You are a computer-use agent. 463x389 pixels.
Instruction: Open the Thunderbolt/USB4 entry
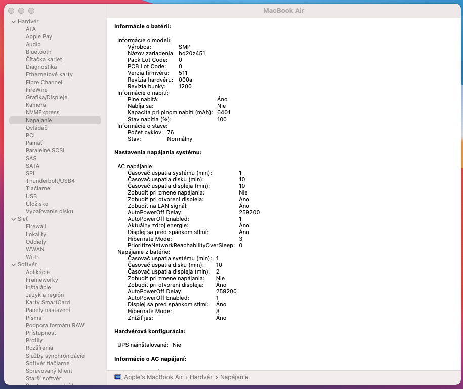50,181
